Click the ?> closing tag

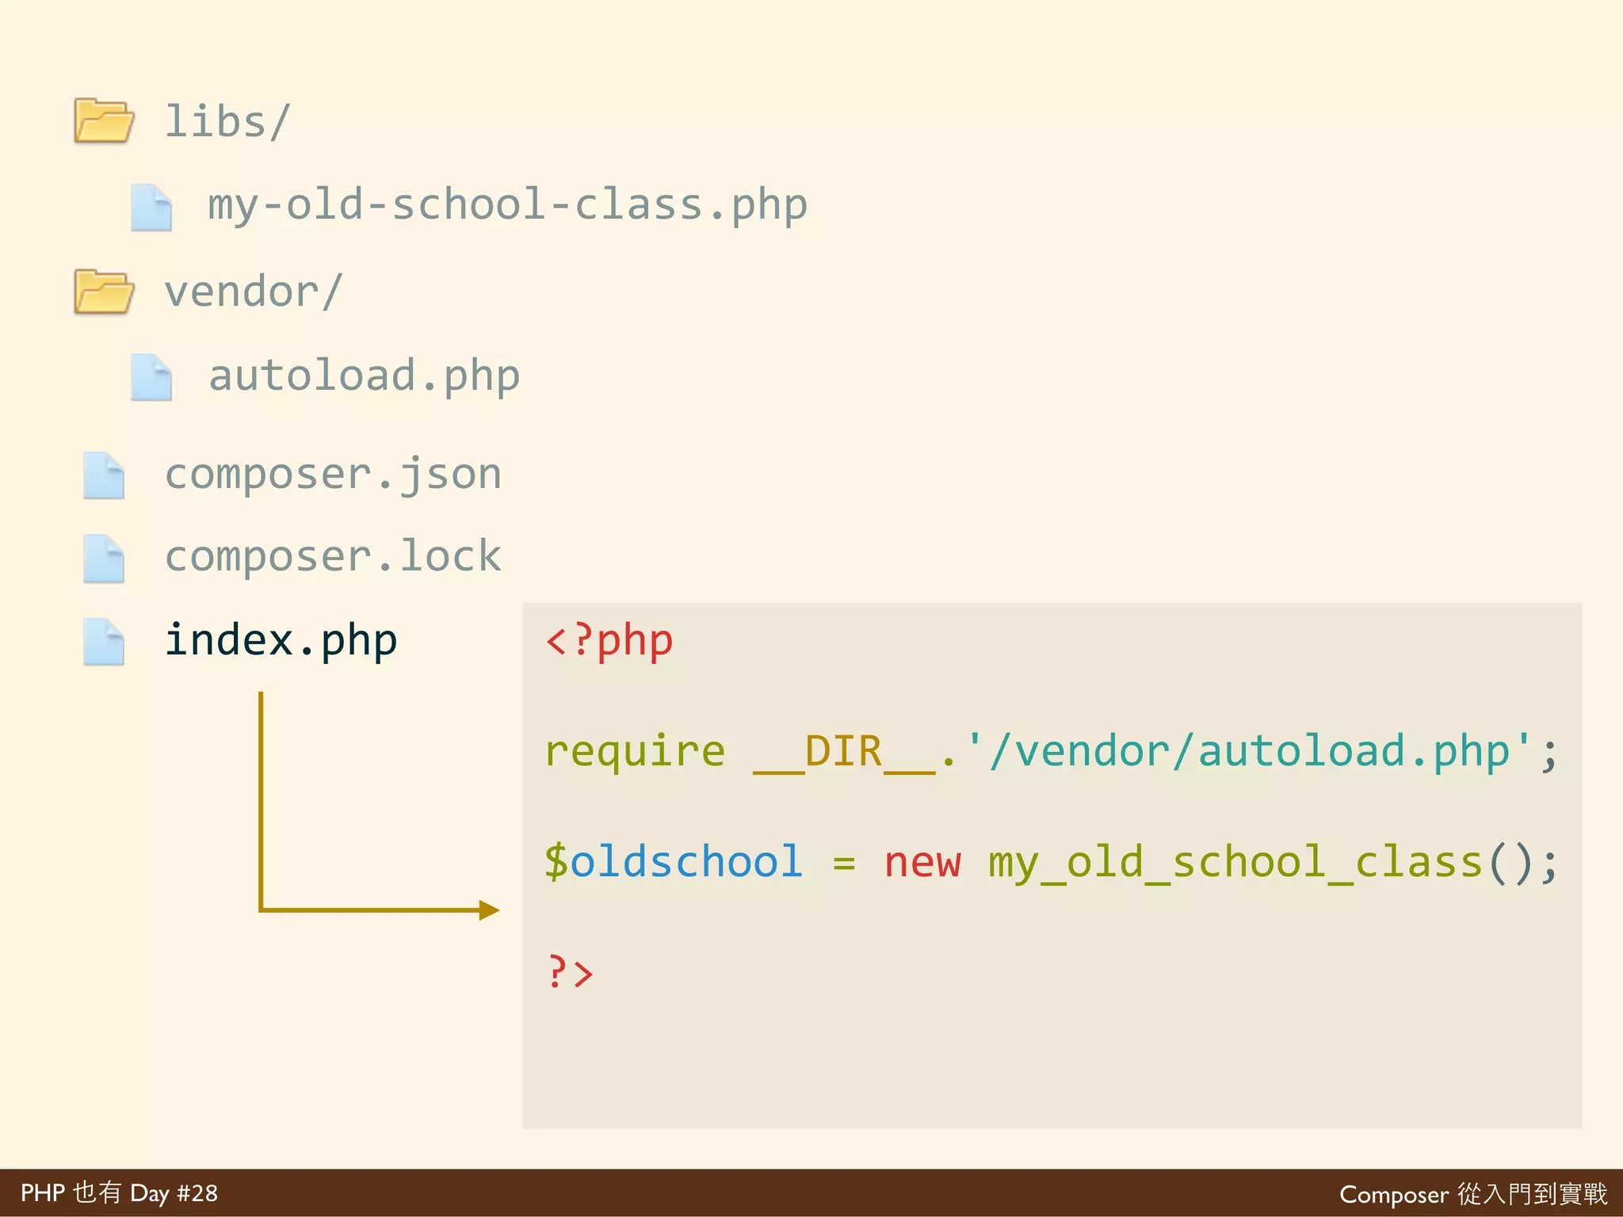click(570, 971)
